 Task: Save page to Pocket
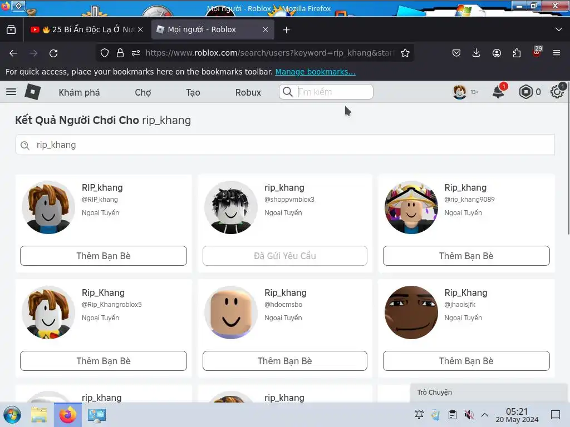[x=456, y=53]
